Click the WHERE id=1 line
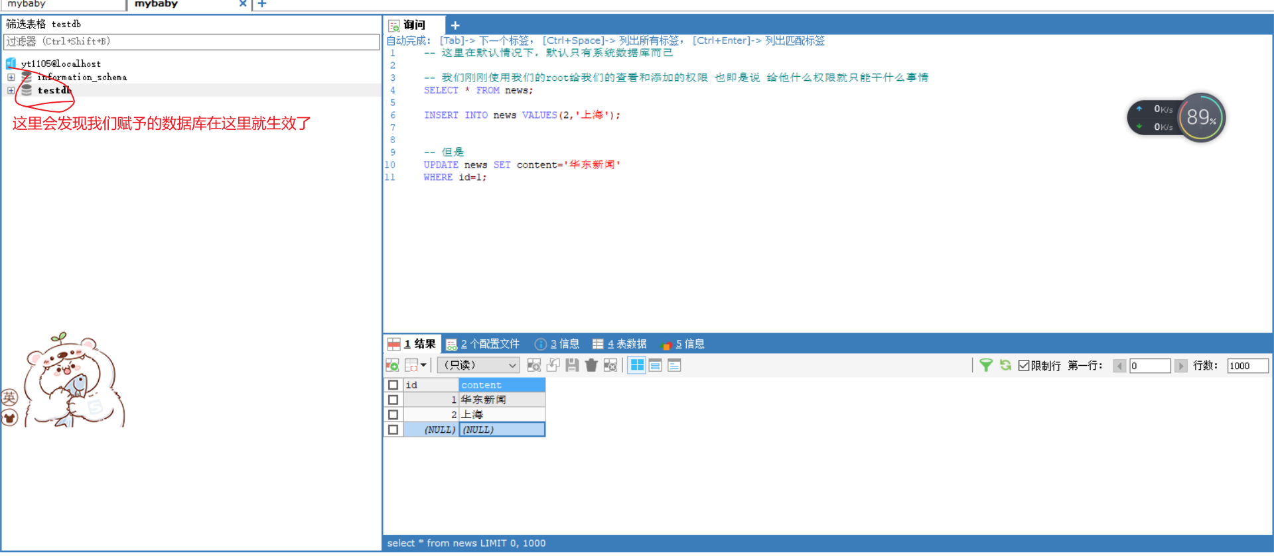Image resolution: width=1274 pixels, height=556 pixels. tap(455, 178)
